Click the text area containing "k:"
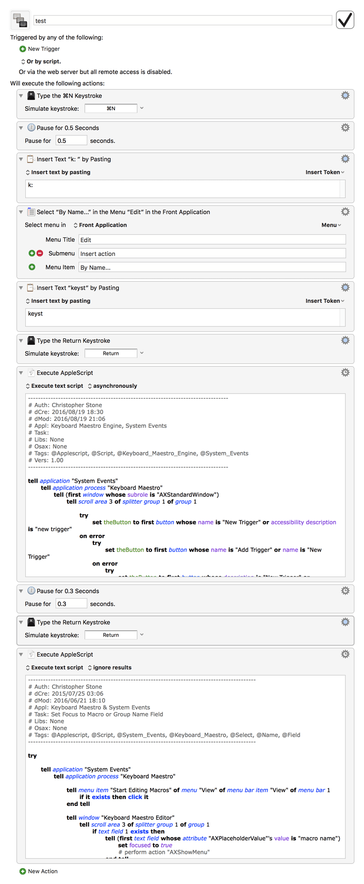This screenshot has width=364, height=884. click(x=183, y=189)
